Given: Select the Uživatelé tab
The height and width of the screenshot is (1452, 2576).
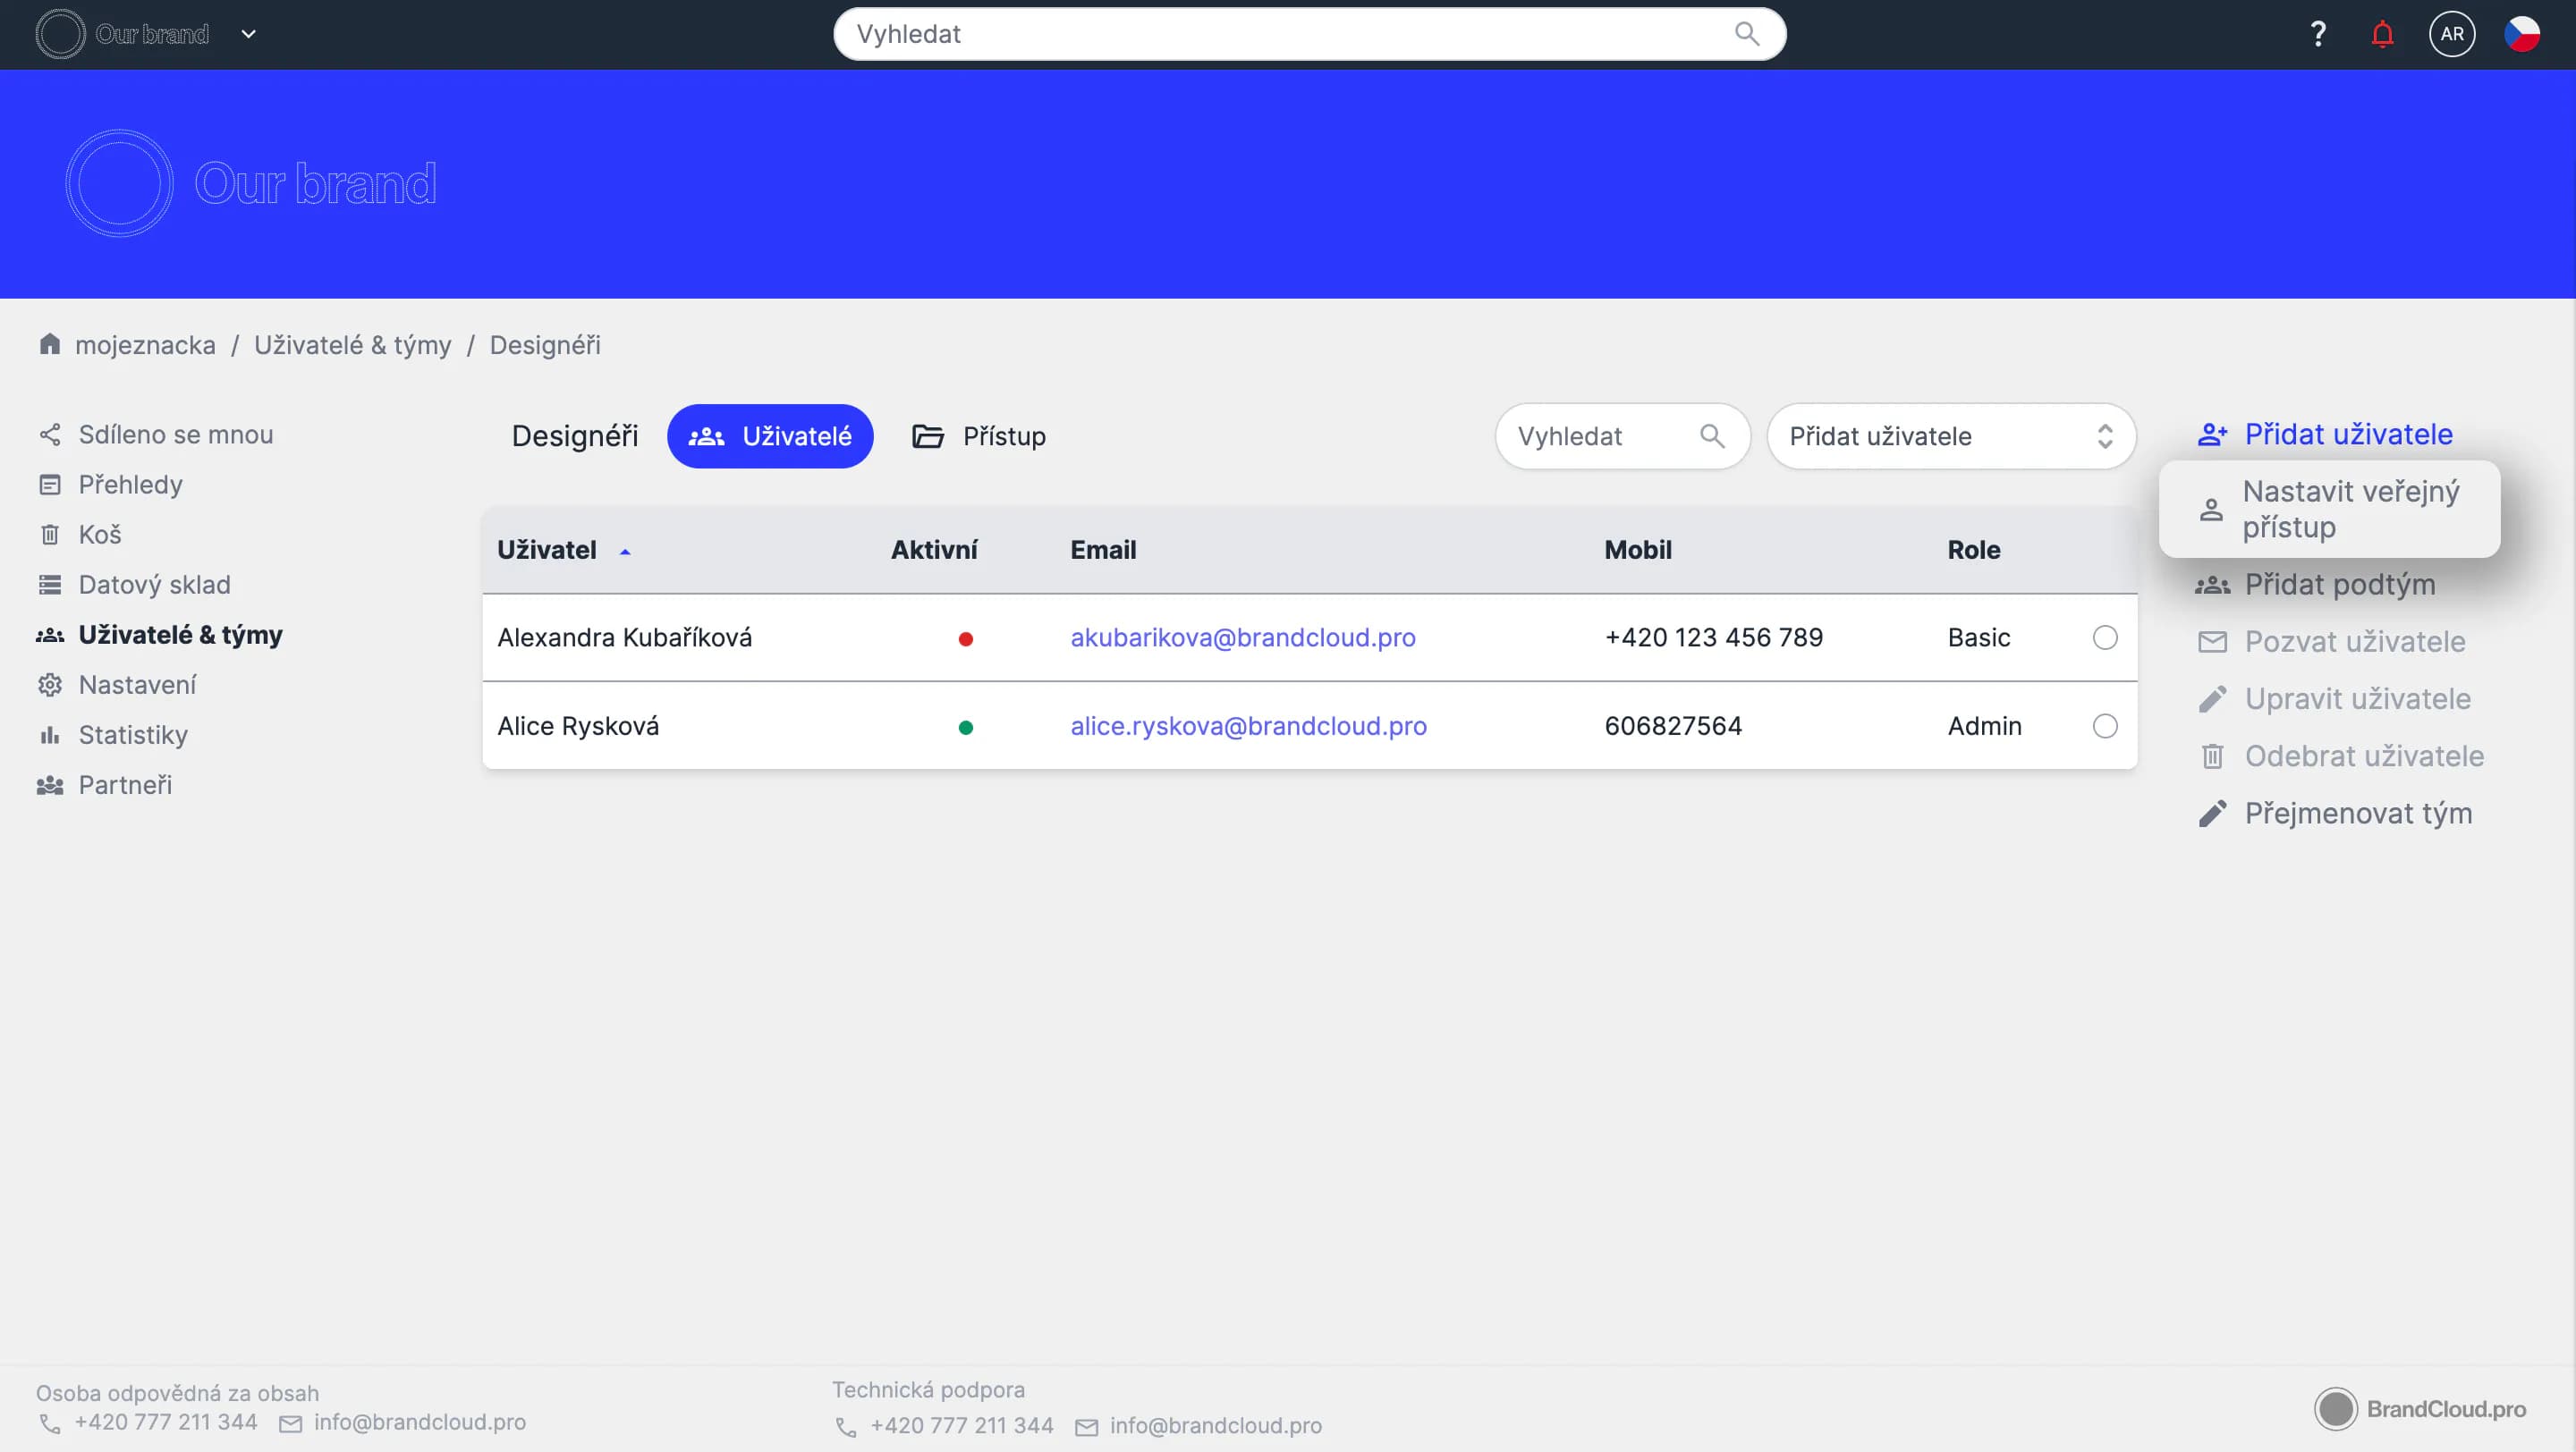Looking at the screenshot, I should (770, 436).
